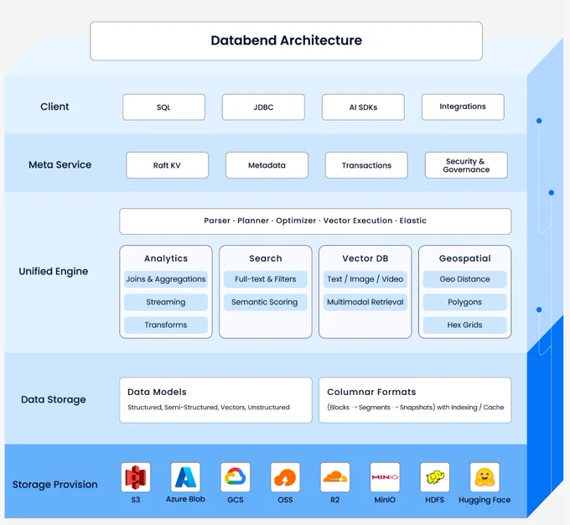This screenshot has height=525, width=570.
Task: Click the Storage Provision label
Action: pyautogui.click(x=54, y=485)
